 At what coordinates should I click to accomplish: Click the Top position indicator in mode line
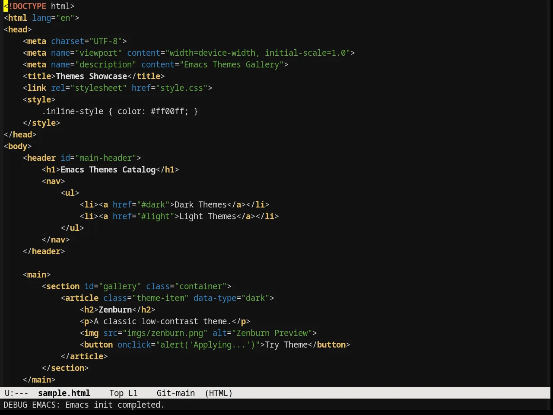[116, 393]
